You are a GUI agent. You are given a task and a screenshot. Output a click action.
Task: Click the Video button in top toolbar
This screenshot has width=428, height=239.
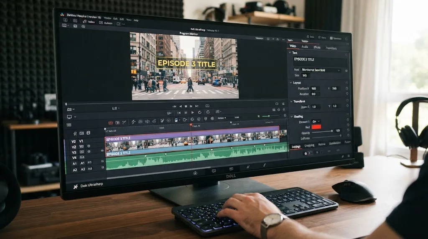point(89,22)
